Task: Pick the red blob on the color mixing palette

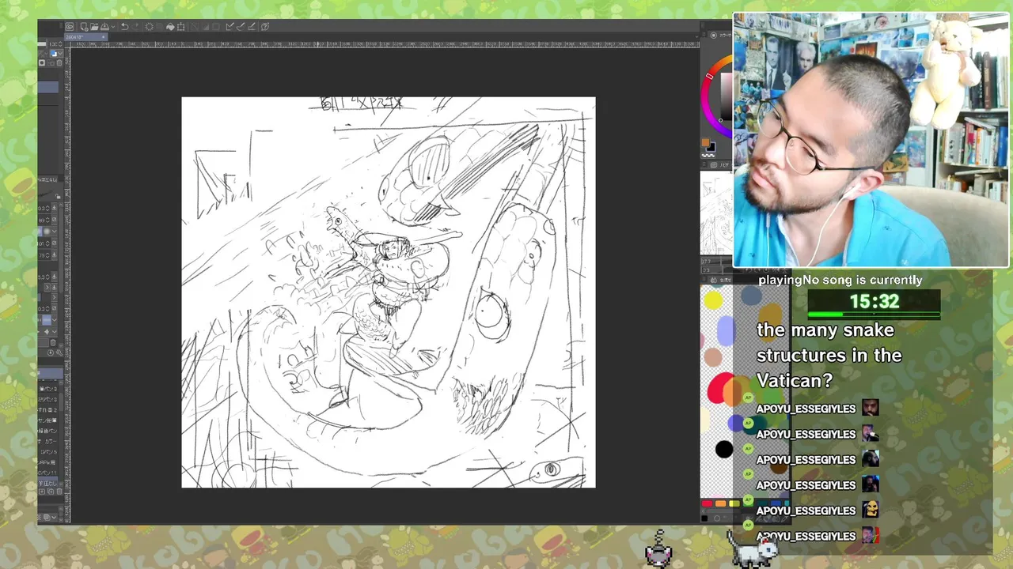Action: point(720,389)
